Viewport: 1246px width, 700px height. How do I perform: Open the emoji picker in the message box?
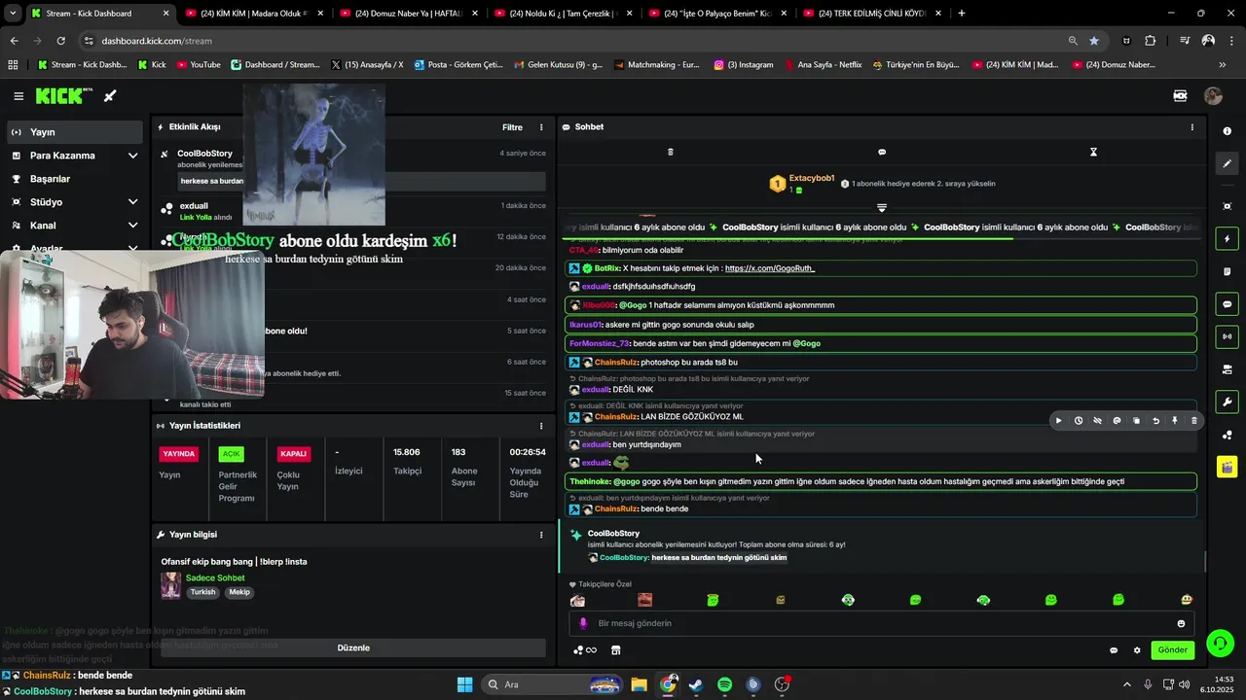[1181, 623]
